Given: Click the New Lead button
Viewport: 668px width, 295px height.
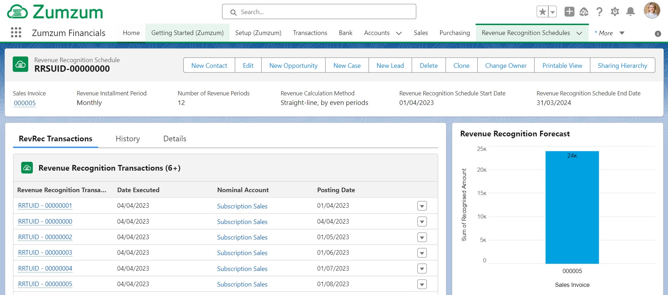Looking at the screenshot, I should 390,65.
